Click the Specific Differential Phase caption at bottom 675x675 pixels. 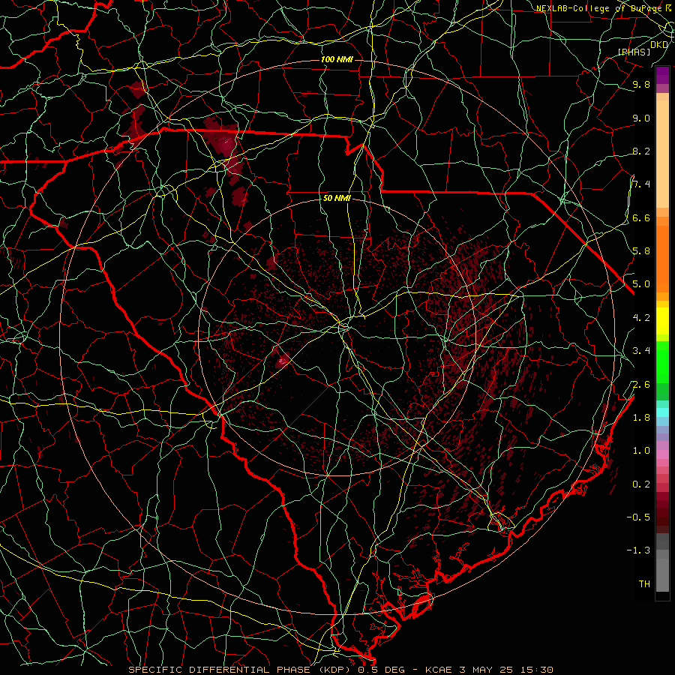pos(341,670)
